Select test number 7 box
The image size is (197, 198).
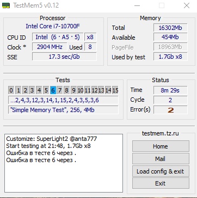point(60,90)
